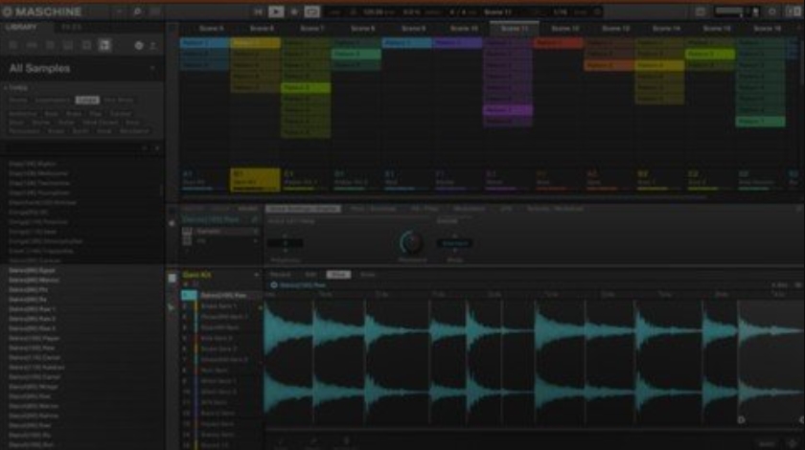Select group B2 in the group row

click(x=658, y=180)
